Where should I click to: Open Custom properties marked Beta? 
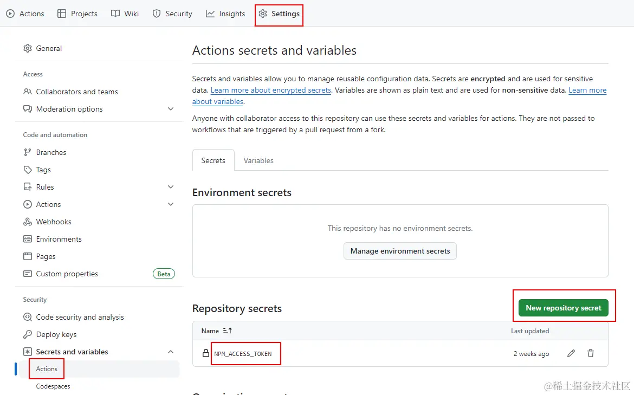click(67, 274)
